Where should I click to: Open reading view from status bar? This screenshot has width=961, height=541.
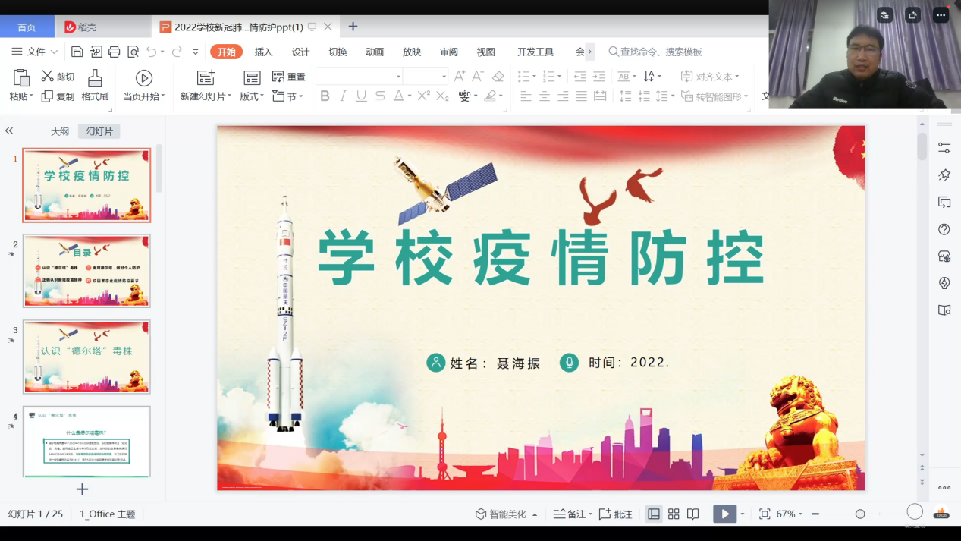pos(693,514)
